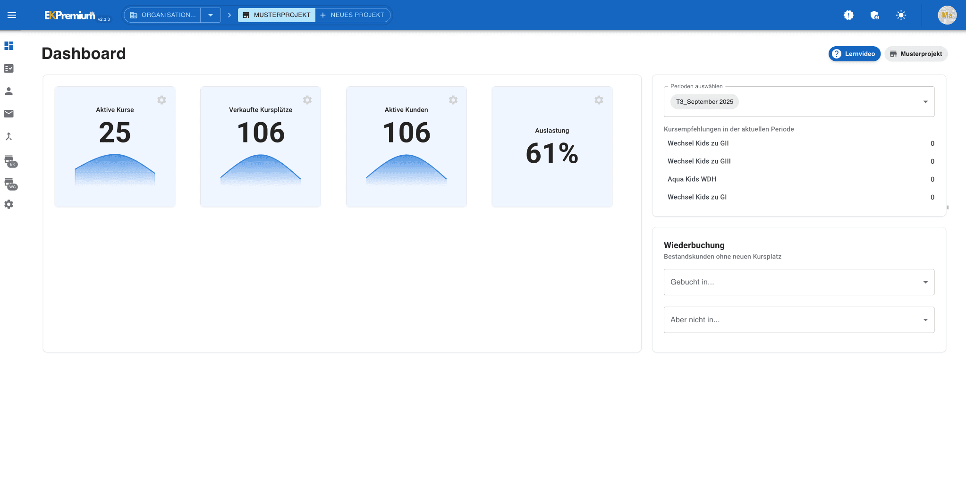The width and height of the screenshot is (966, 501).
Task: Open the shield user icon in header
Action: point(874,15)
